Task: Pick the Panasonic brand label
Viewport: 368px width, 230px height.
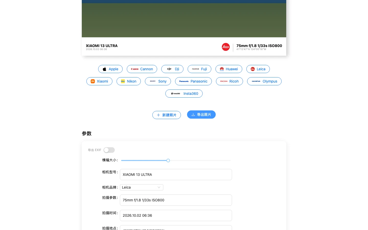Action: pyautogui.click(x=199, y=81)
